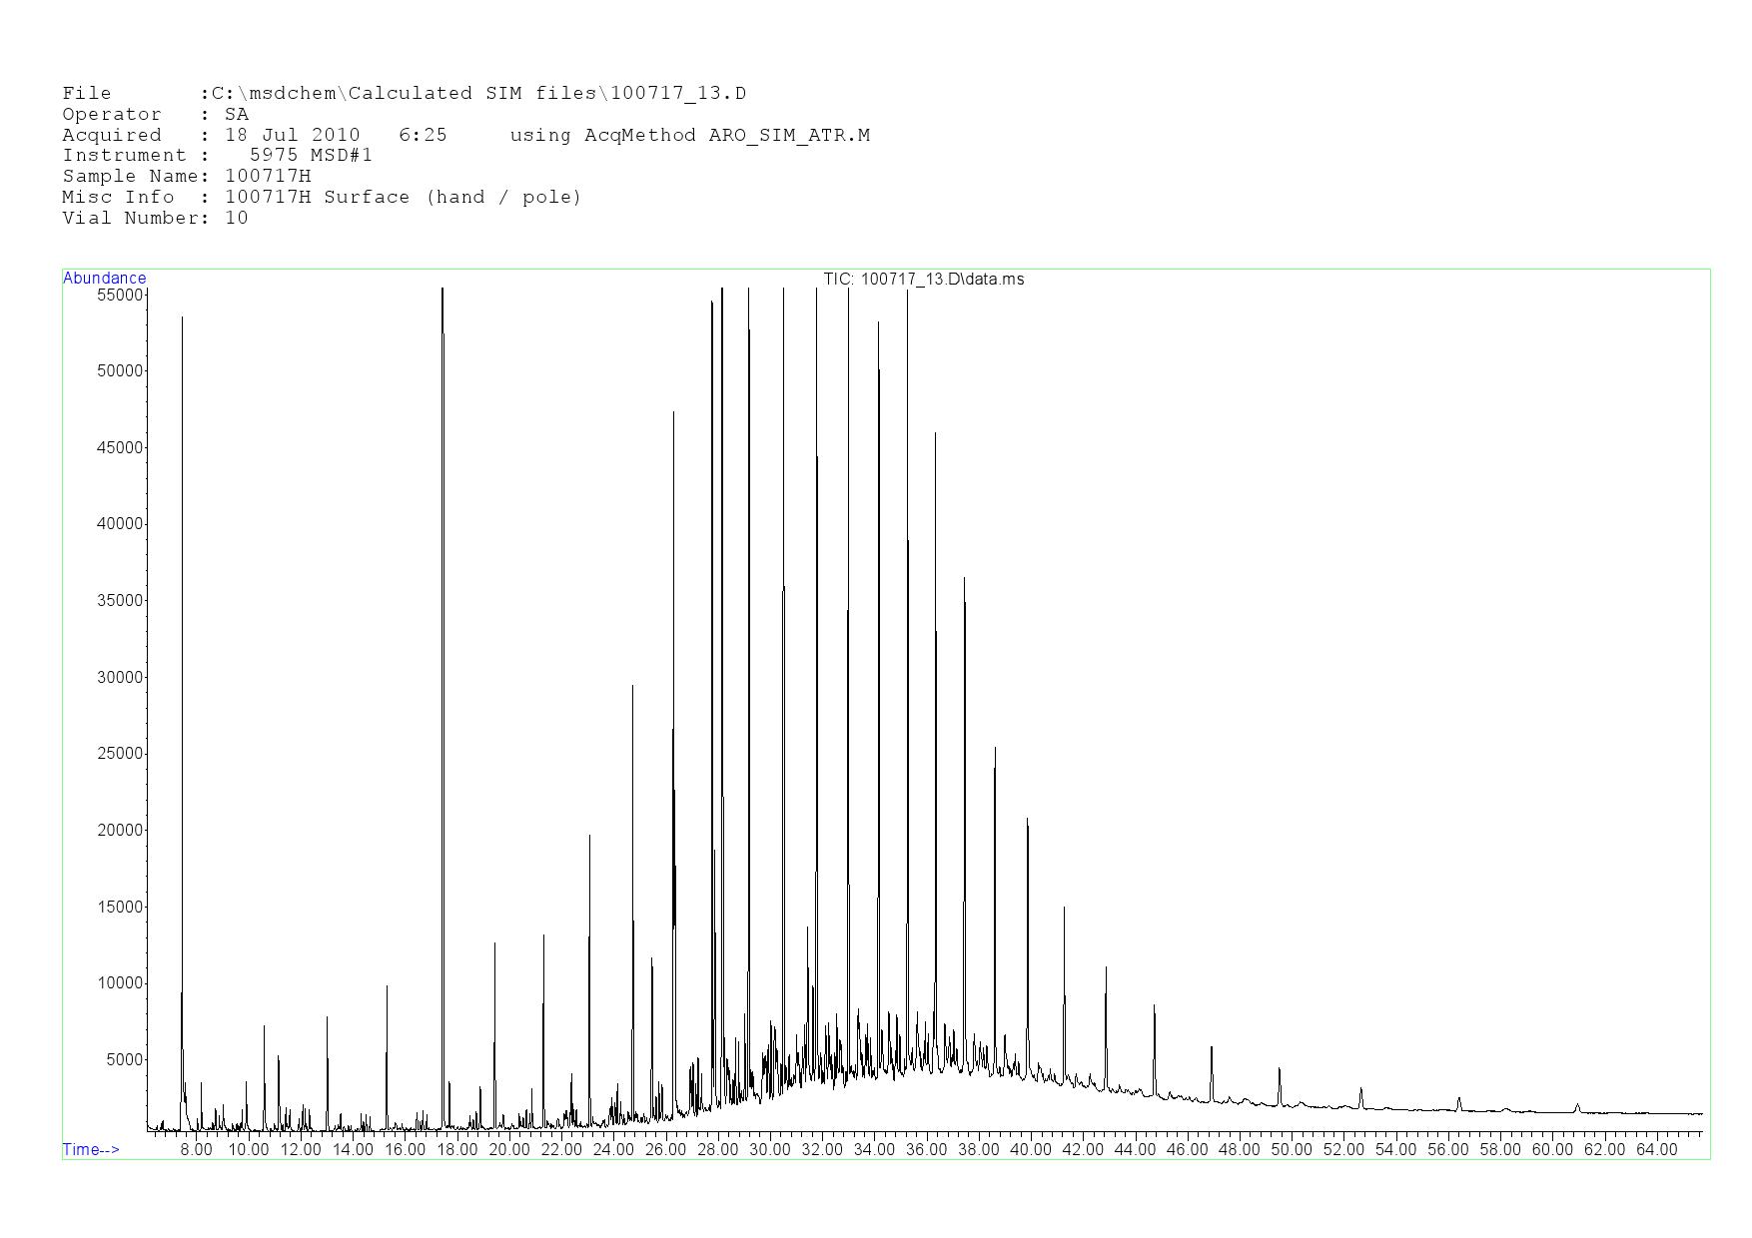Click the blue Abundance axis label

tap(104, 279)
